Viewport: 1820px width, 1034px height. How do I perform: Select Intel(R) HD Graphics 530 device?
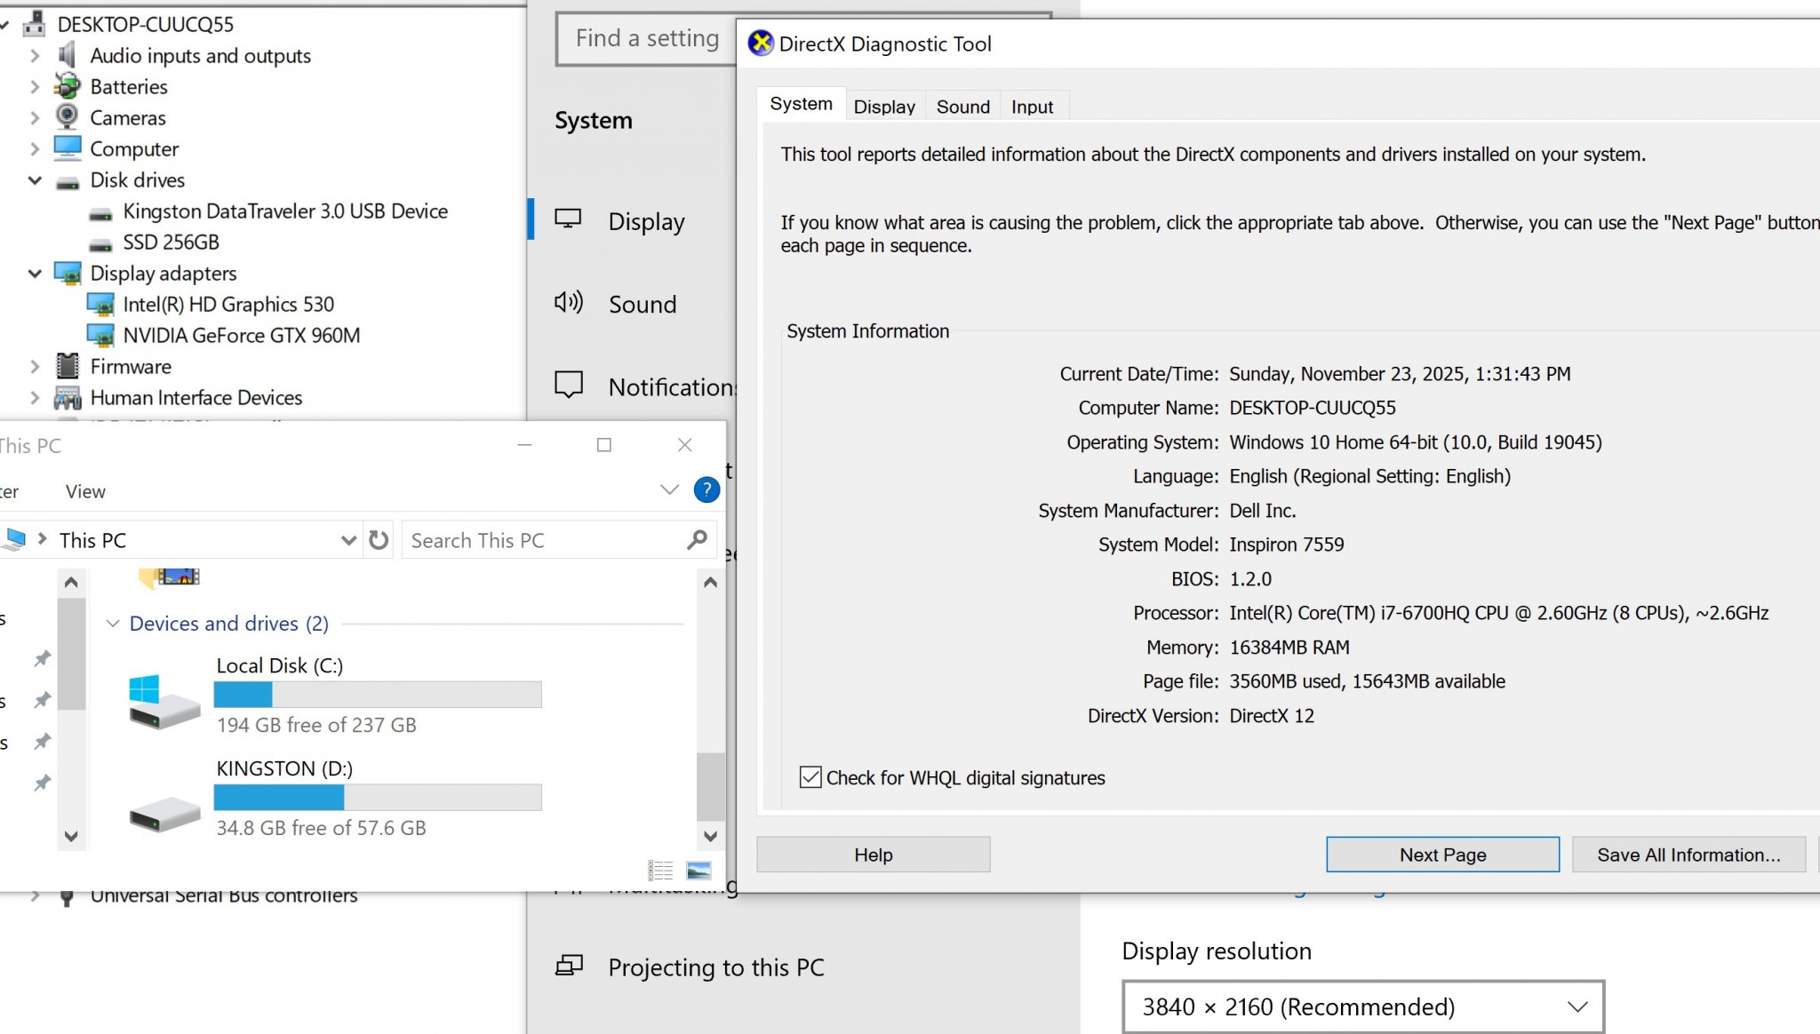[228, 305]
